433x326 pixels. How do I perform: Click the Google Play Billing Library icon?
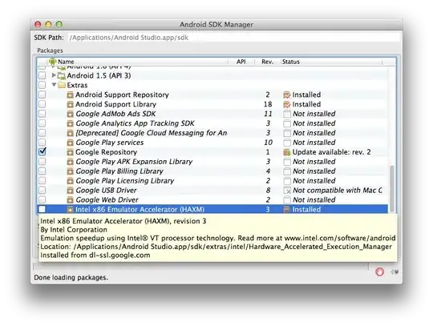pyautogui.click(x=70, y=171)
